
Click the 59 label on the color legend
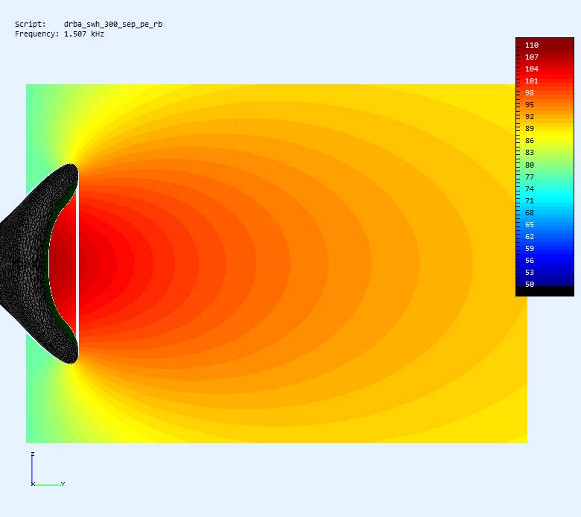tap(530, 248)
